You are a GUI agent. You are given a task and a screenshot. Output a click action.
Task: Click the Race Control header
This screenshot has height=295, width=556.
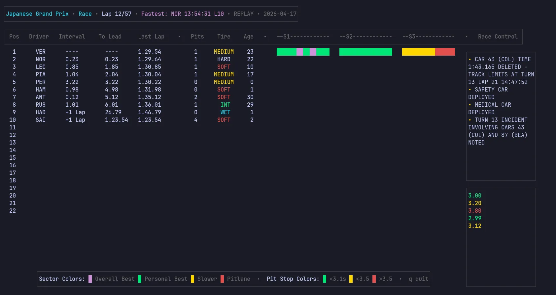(x=498, y=37)
